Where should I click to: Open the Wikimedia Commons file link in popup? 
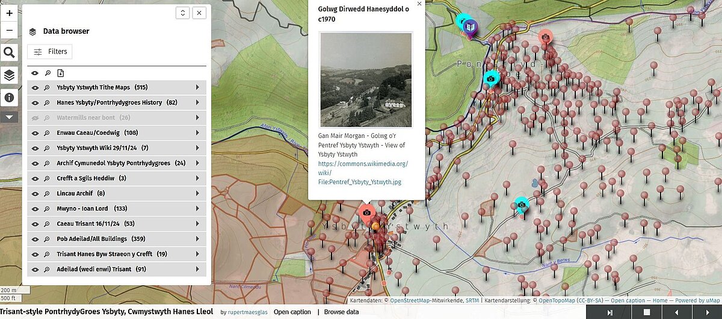(x=363, y=172)
